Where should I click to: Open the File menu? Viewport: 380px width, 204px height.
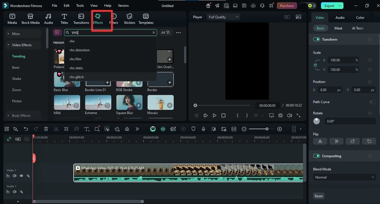coord(55,6)
